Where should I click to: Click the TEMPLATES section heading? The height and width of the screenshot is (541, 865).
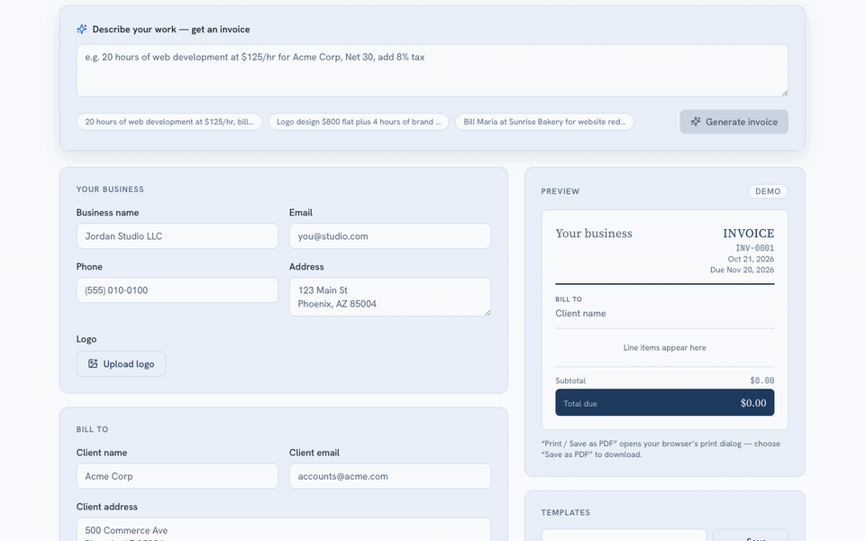(566, 513)
